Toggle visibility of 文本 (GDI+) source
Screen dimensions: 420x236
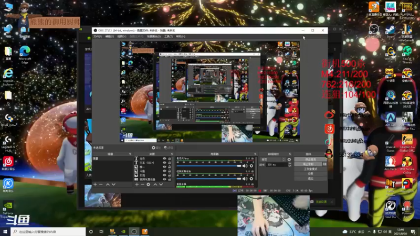pos(164,163)
